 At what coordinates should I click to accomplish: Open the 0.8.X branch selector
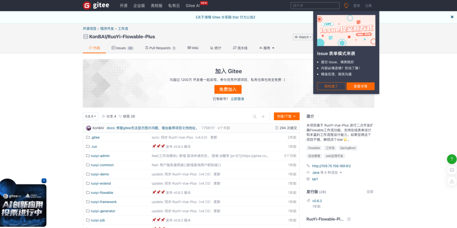click(x=91, y=116)
